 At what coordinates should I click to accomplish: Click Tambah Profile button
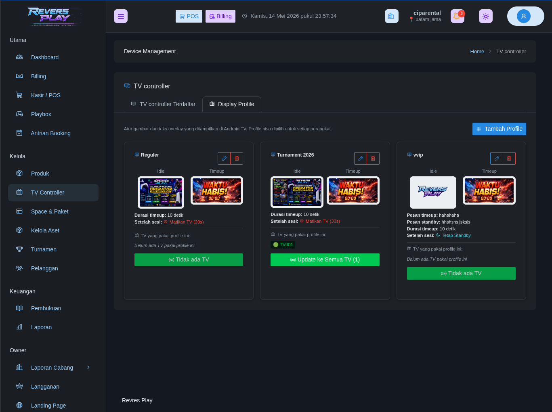[x=499, y=129]
